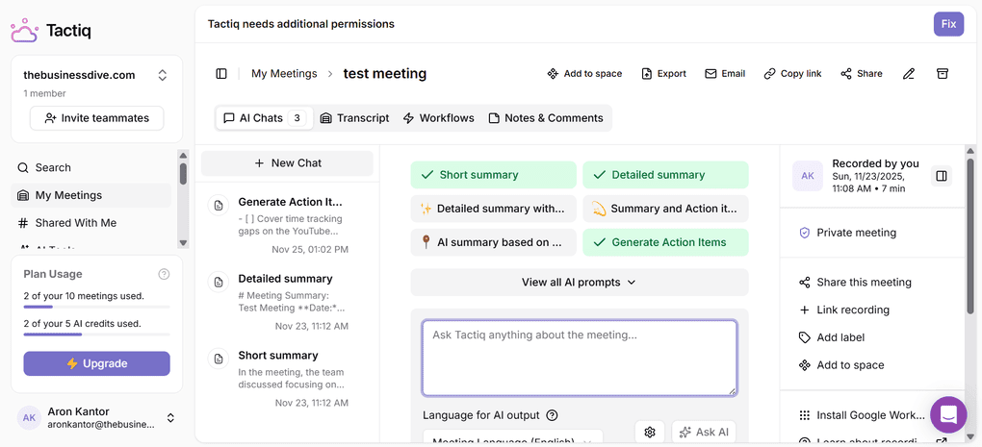982x447 pixels.
Task: Open the Workflows tab
Action: click(x=438, y=118)
